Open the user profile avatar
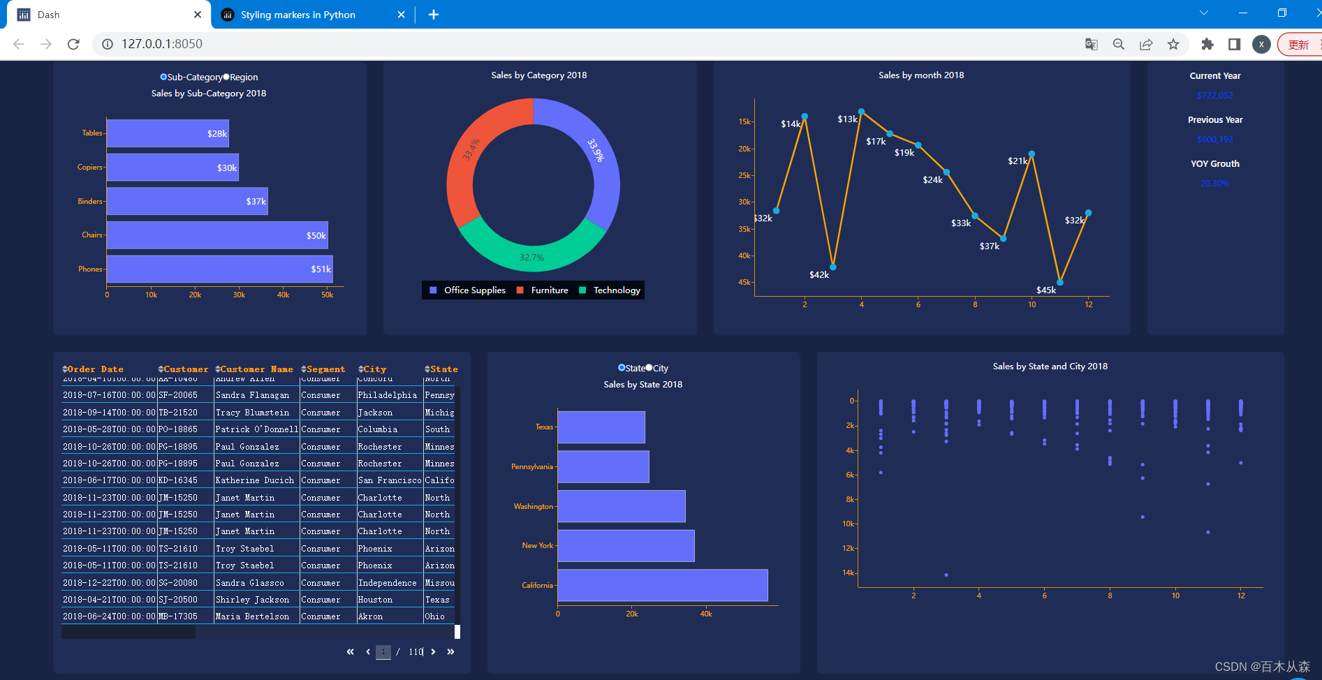This screenshot has width=1322, height=680. click(x=1261, y=44)
